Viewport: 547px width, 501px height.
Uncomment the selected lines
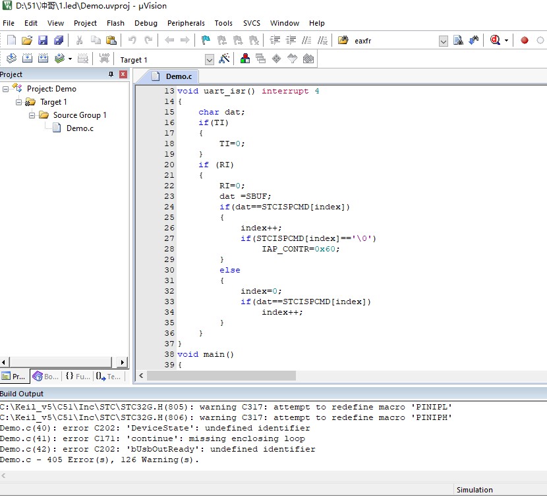coord(323,40)
